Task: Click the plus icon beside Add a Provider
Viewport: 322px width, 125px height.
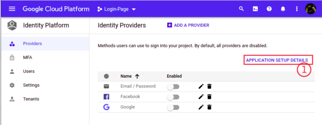Action: pos(169,25)
